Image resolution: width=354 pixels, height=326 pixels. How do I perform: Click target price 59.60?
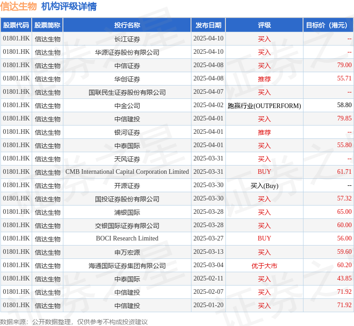coord(344,252)
